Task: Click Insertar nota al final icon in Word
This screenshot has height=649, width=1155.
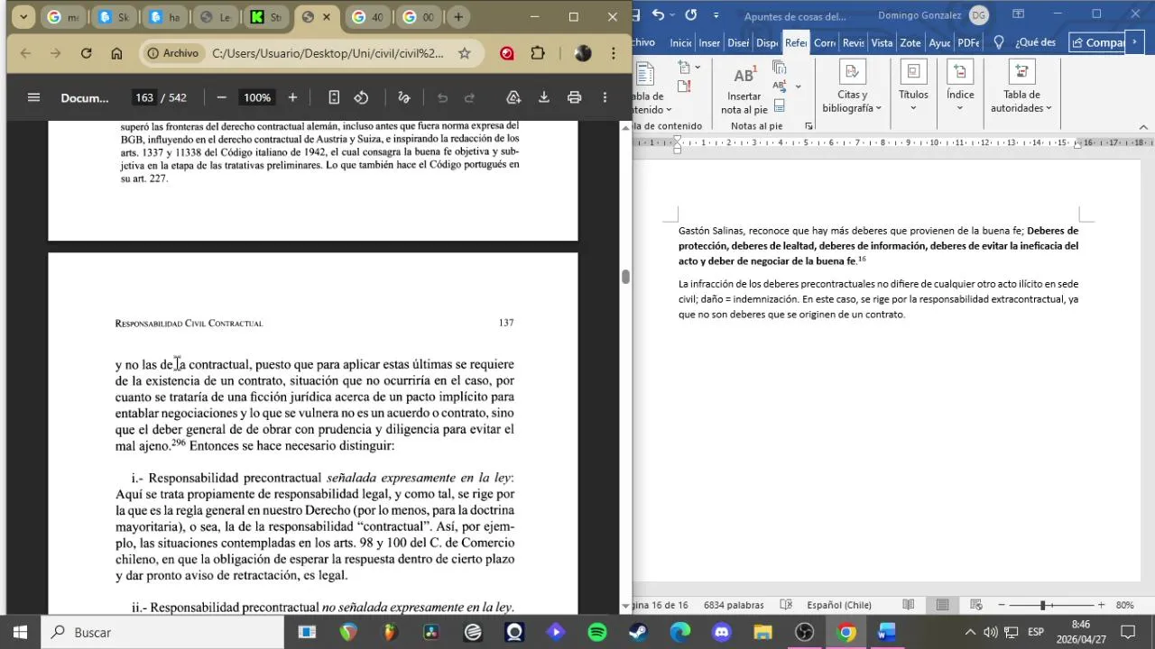Action: [x=780, y=68]
